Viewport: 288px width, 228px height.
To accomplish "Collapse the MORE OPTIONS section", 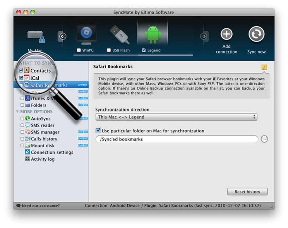I will coord(18,112).
